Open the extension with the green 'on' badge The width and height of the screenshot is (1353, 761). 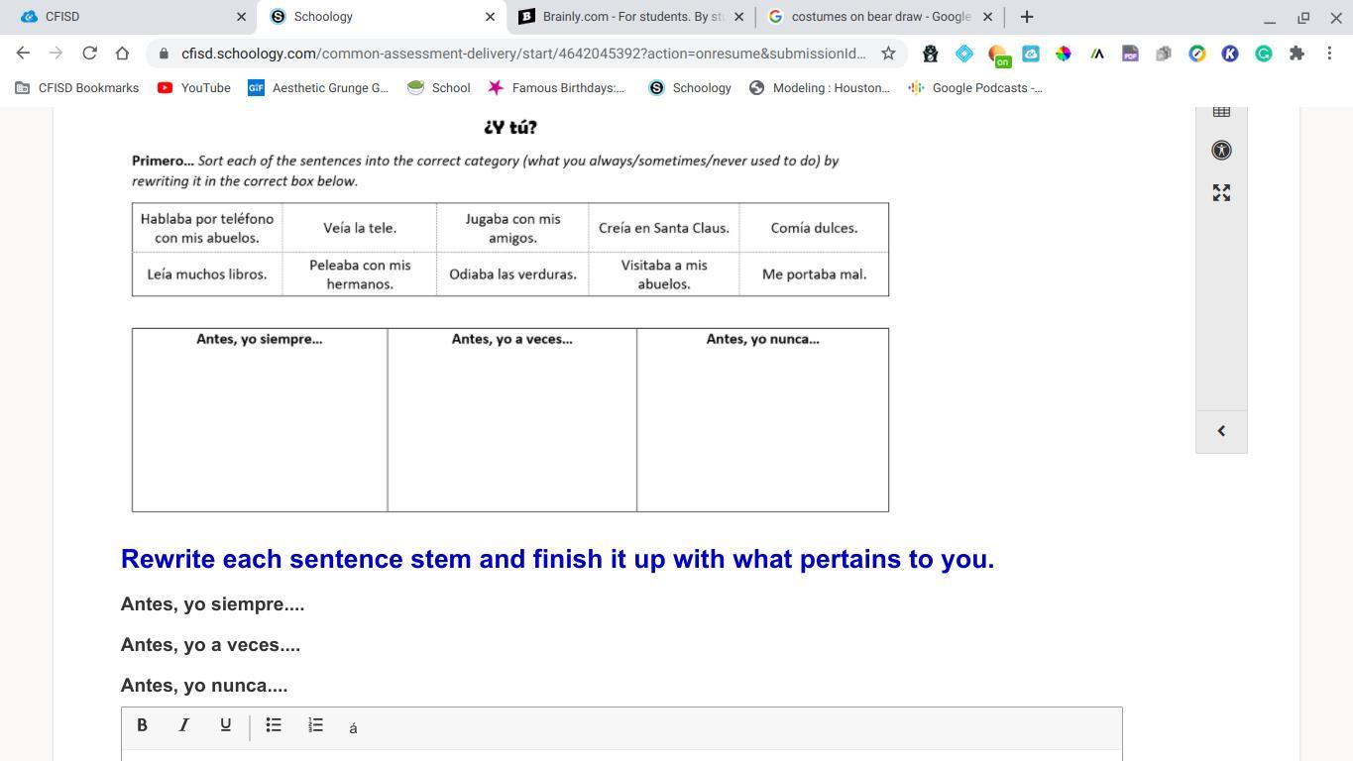point(998,55)
